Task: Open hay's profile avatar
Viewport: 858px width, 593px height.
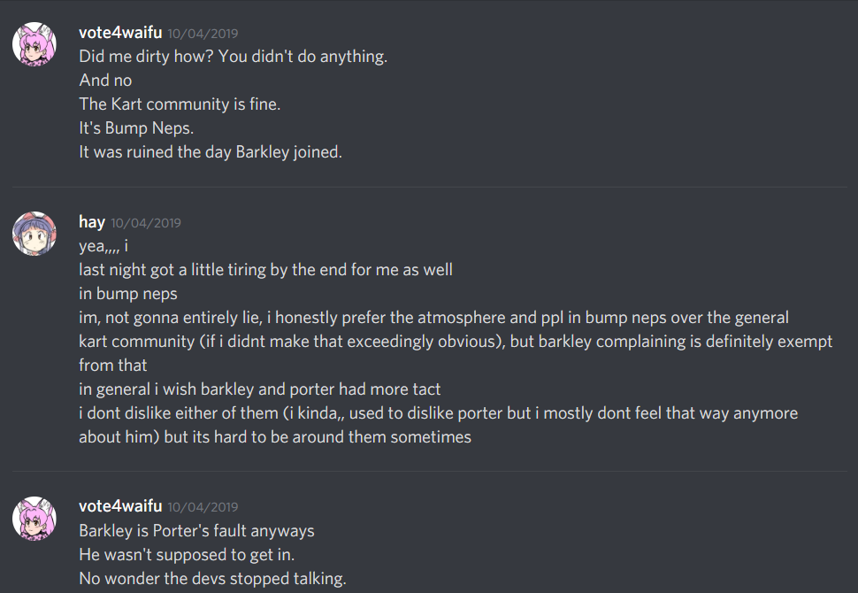Action: (x=34, y=235)
